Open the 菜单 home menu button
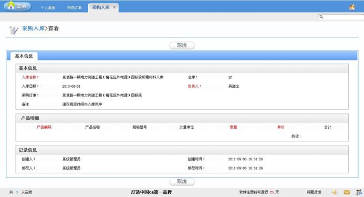 click(17, 6)
